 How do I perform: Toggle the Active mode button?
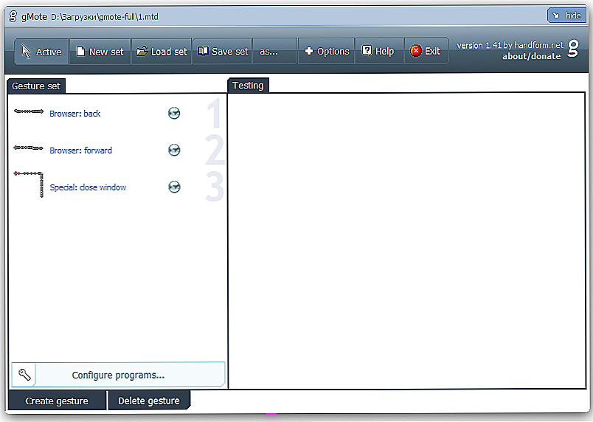(41, 52)
